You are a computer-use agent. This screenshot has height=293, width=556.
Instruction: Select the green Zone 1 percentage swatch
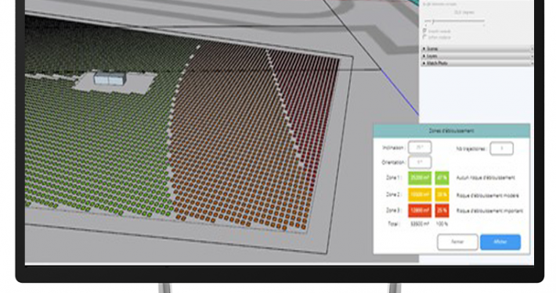(x=442, y=177)
